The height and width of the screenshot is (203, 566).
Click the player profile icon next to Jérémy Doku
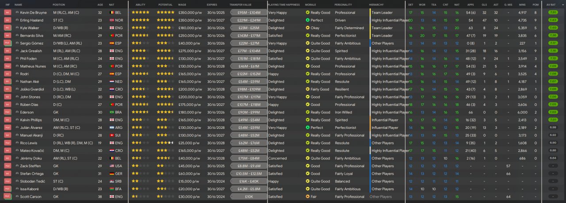coord(17,158)
